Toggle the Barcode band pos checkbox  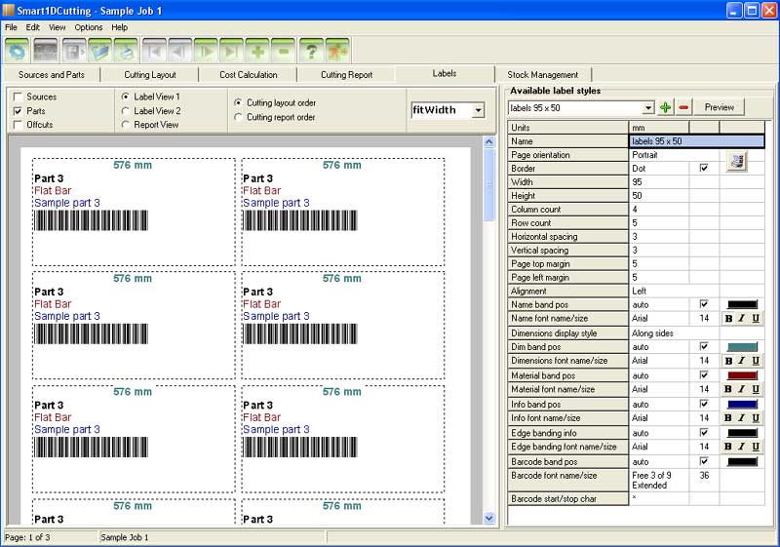click(704, 461)
